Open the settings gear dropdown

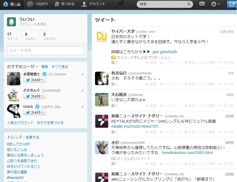(x=215, y=4)
